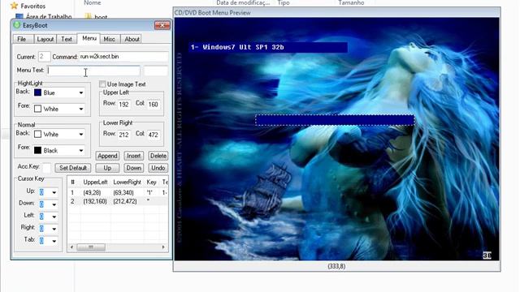
Task: Click the Undo button
Action: (158, 168)
